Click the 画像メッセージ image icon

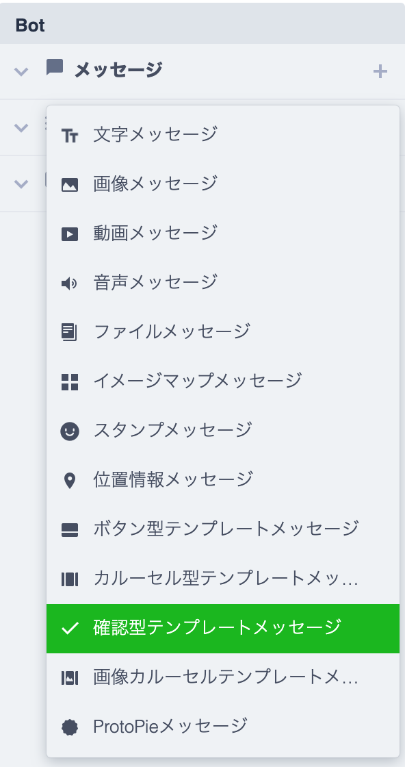tap(70, 184)
